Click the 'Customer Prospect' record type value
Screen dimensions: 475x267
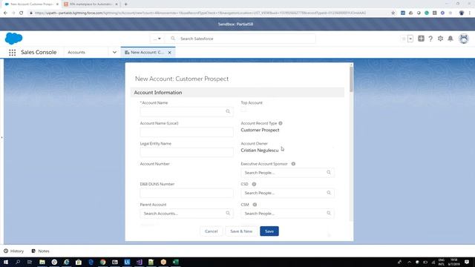260,131
